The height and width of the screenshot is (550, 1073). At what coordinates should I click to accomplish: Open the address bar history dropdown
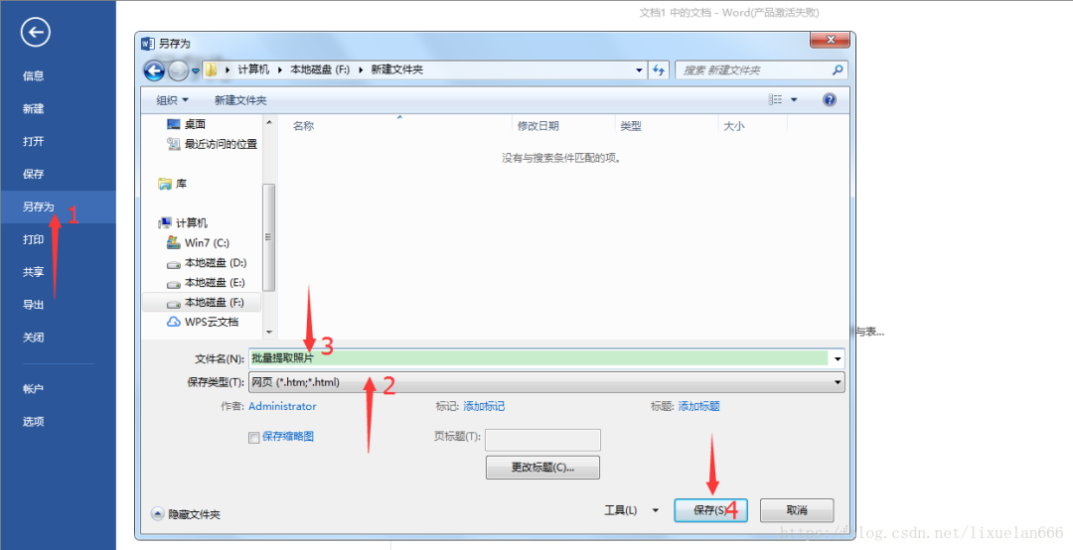639,69
